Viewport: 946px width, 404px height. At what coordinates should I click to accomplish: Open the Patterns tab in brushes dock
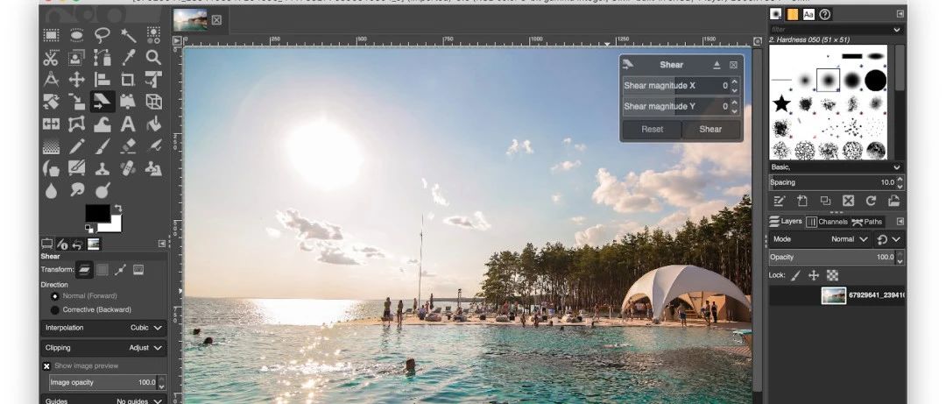pos(792,14)
